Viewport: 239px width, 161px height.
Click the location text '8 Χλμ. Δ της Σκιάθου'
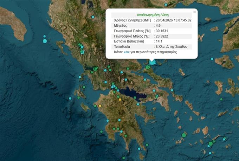(172, 47)
